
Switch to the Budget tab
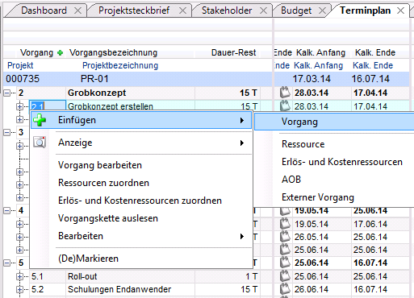[x=296, y=10]
